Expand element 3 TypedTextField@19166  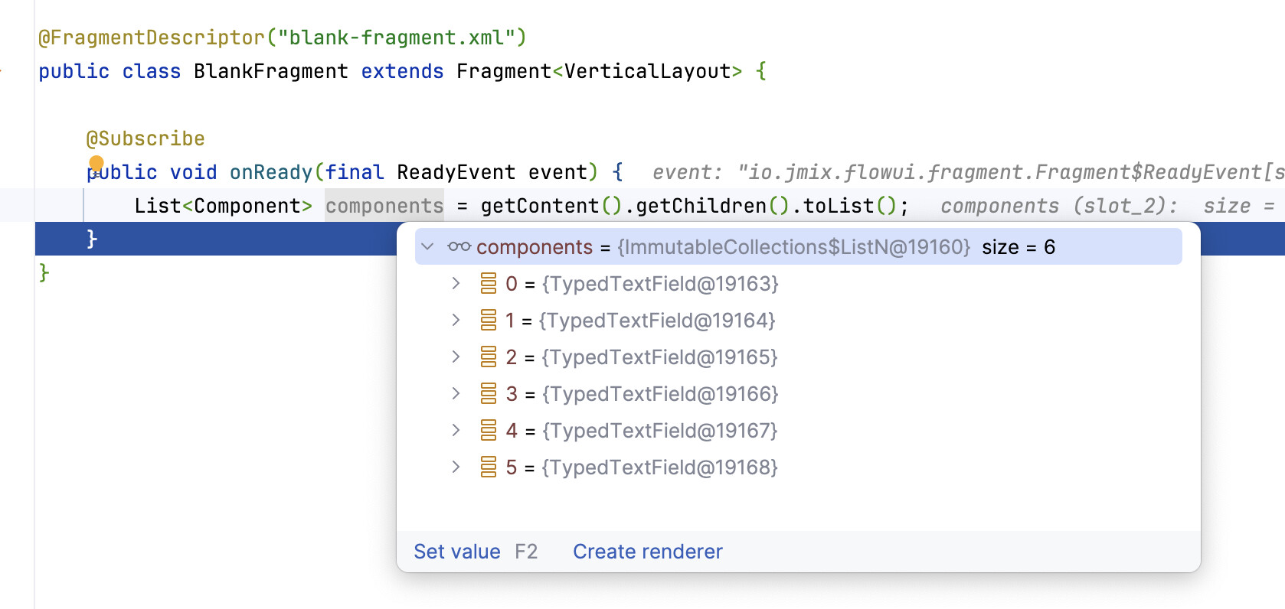pos(456,394)
